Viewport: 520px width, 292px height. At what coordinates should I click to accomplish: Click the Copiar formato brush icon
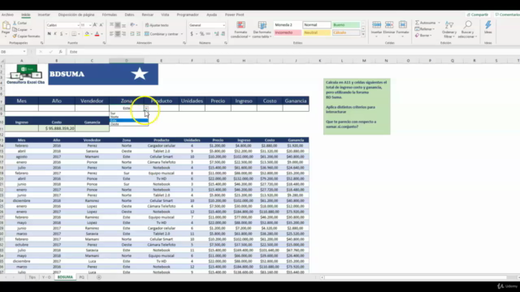(x=15, y=36)
